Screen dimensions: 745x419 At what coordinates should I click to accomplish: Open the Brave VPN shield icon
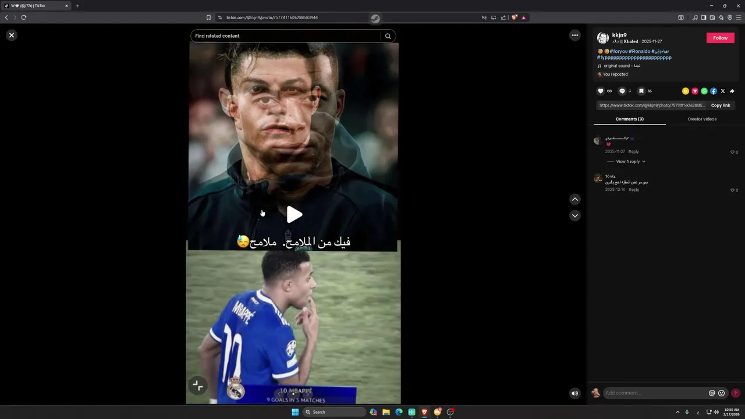[x=730, y=17]
